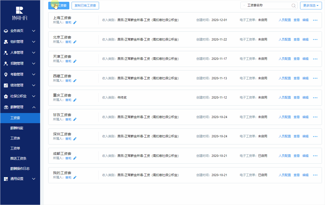The image size is (325, 205).
Task: Edit owner pencil icon for 我的工资套
Action: point(75,177)
